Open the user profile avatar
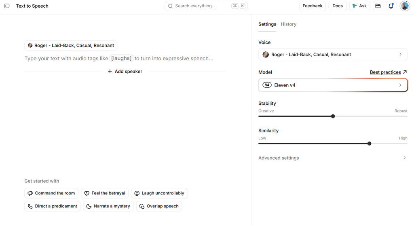 [x=405, y=6]
